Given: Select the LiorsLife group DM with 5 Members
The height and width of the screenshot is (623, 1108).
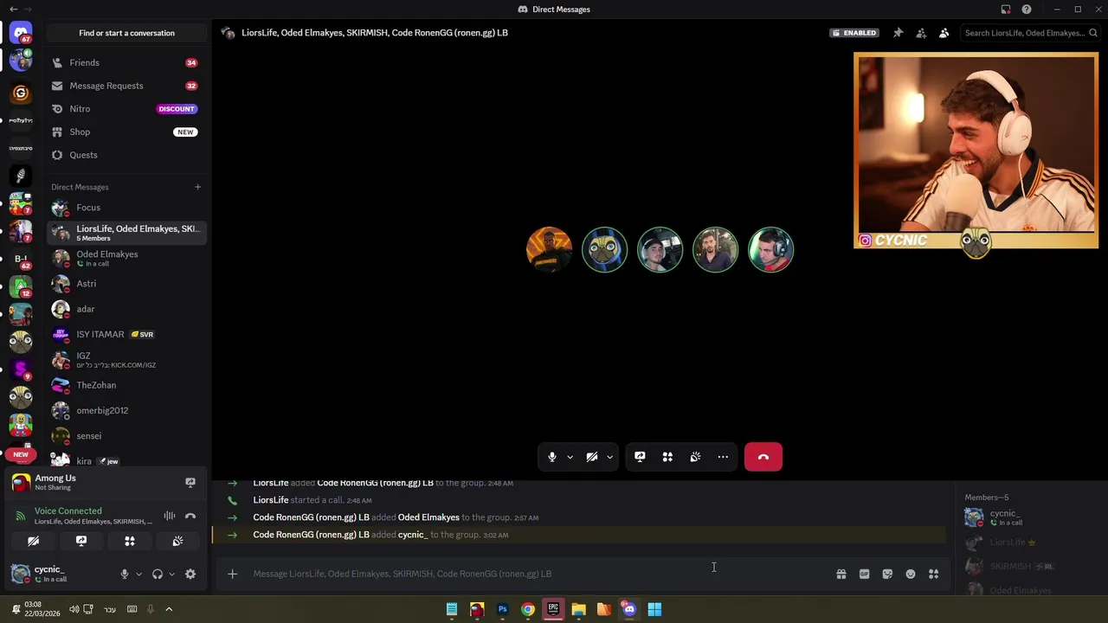Looking at the screenshot, I should 126,233.
